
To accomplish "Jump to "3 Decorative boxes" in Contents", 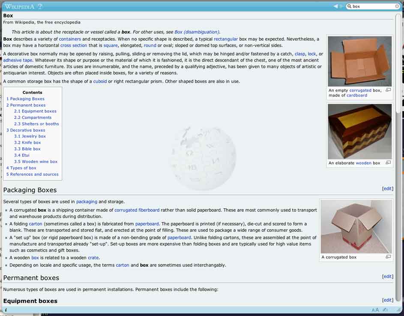I will pyautogui.click(x=26, y=130).
